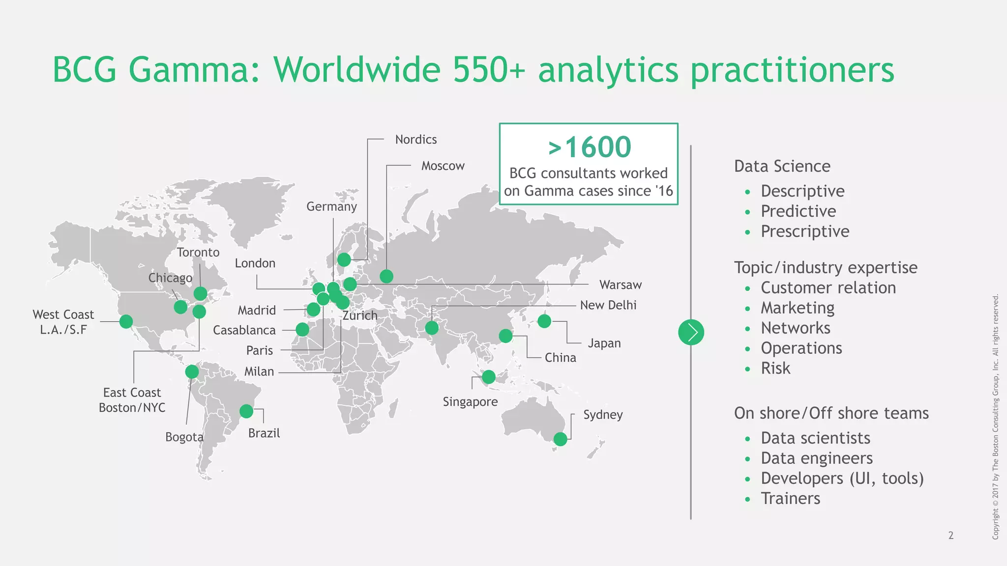
Task: Click the Topic/industry expertise heading
Action: point(826,267)
